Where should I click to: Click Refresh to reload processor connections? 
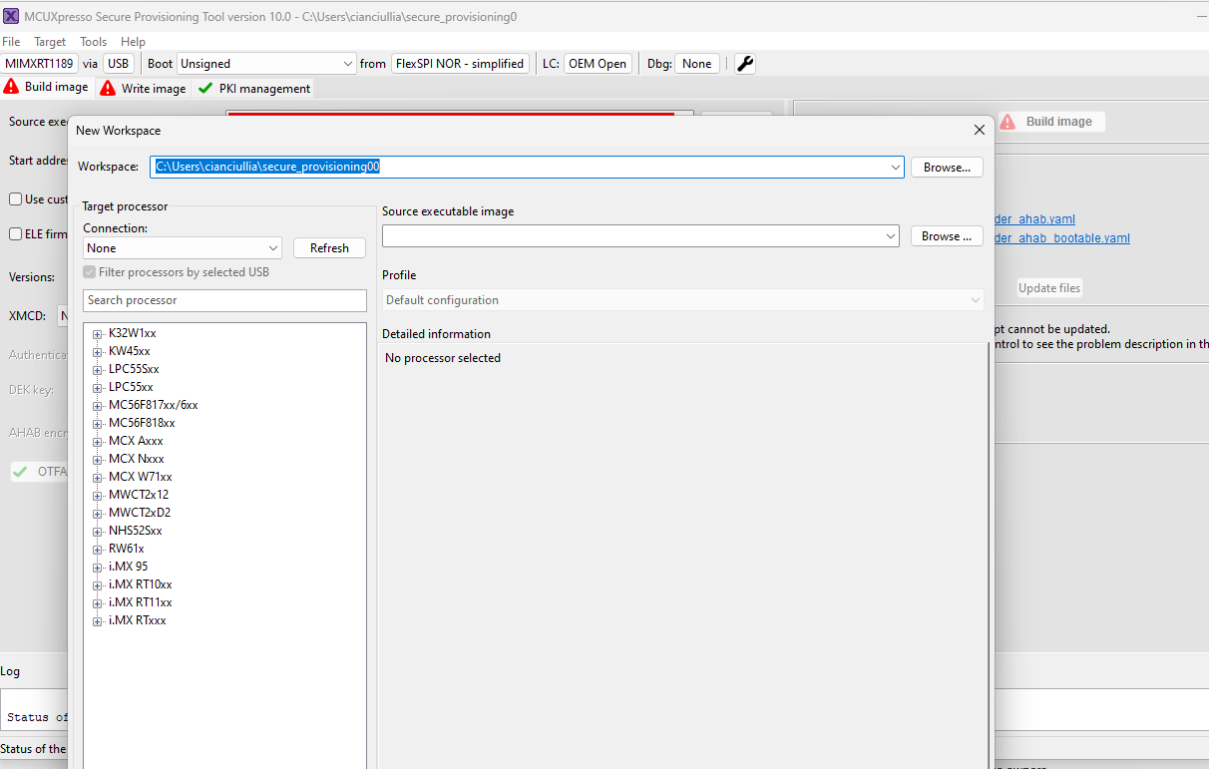pyautogui.click(x=329, y=247)
